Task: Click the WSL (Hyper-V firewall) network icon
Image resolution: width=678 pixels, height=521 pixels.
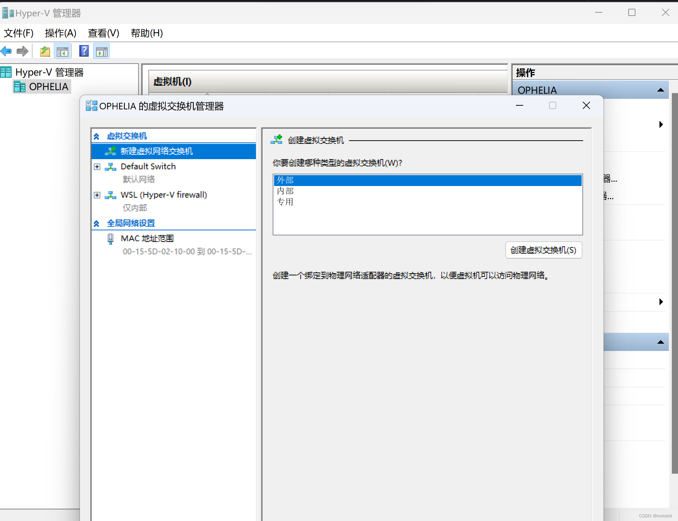Action: tap(111, 195)
